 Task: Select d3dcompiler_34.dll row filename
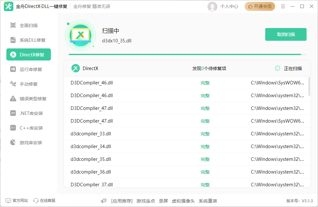point(91,146)
